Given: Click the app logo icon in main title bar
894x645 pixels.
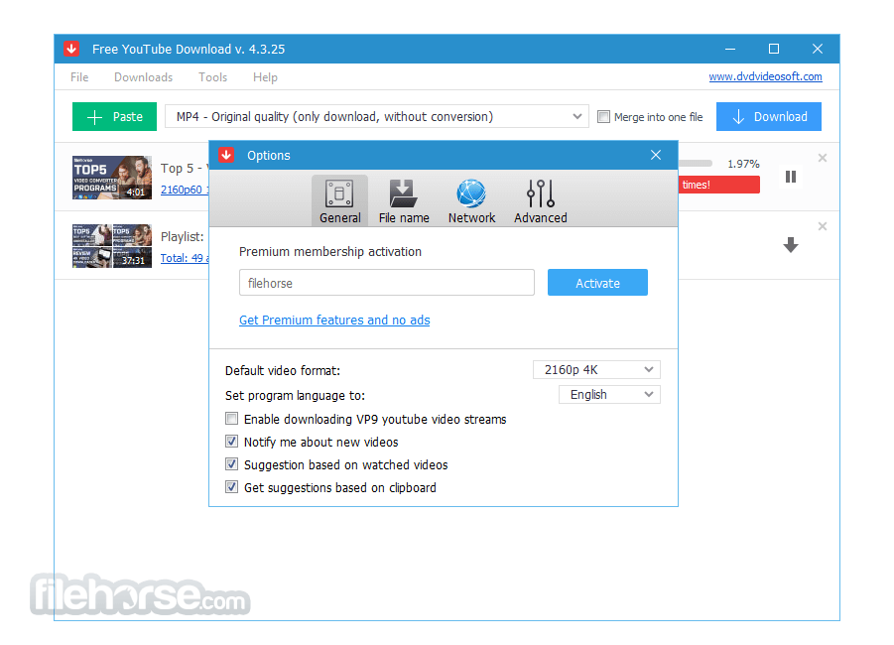Looking at the screenshot, I should pos(71,49).
